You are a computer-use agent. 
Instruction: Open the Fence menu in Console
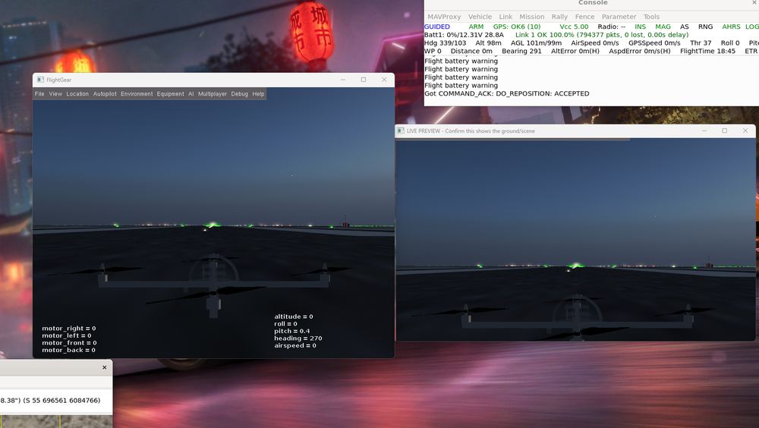(x=584, y=17)
